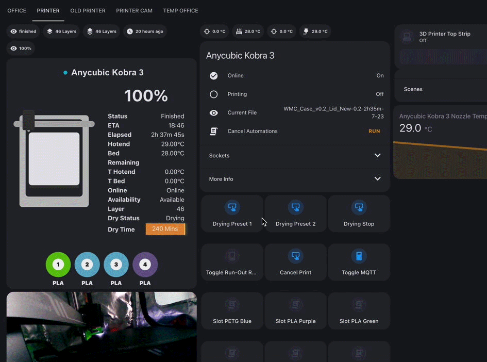Click the Cancel Print button
The height and width of the screenshot is (362, 487).
pyautogui.click(x=296, y=262)
